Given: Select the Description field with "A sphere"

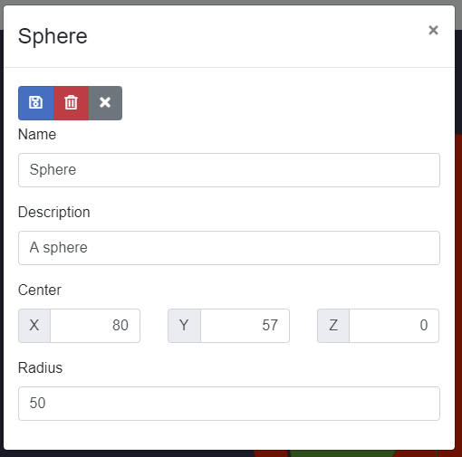Looking at the screenshot, I should (229, 248).
